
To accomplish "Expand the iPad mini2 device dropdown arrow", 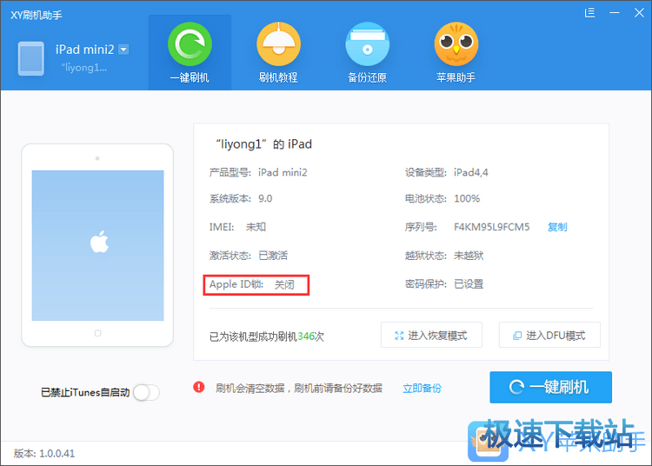I will click(123, 50).
